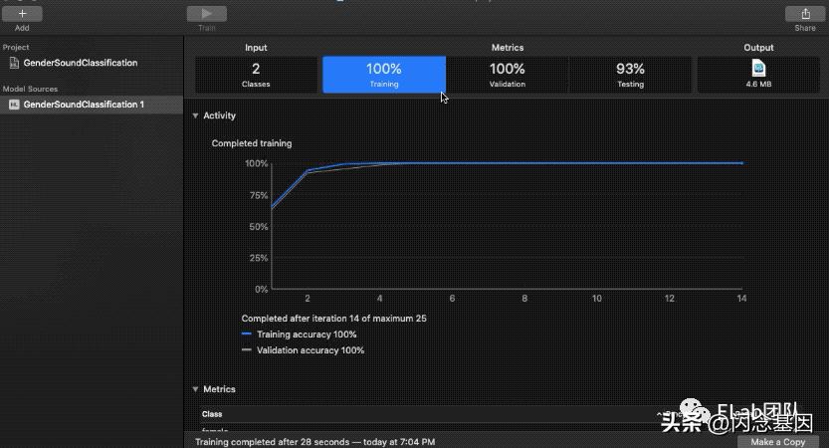Click the GenderSoundClassification project file icon

(14, 63)
